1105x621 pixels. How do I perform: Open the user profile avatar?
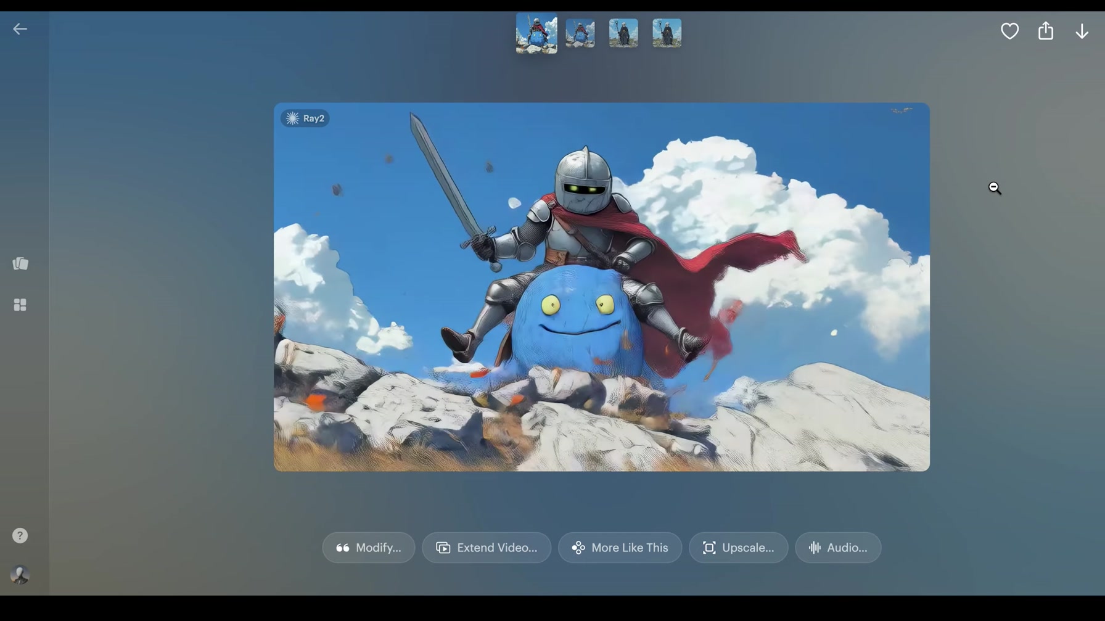(x=20, y=575)
